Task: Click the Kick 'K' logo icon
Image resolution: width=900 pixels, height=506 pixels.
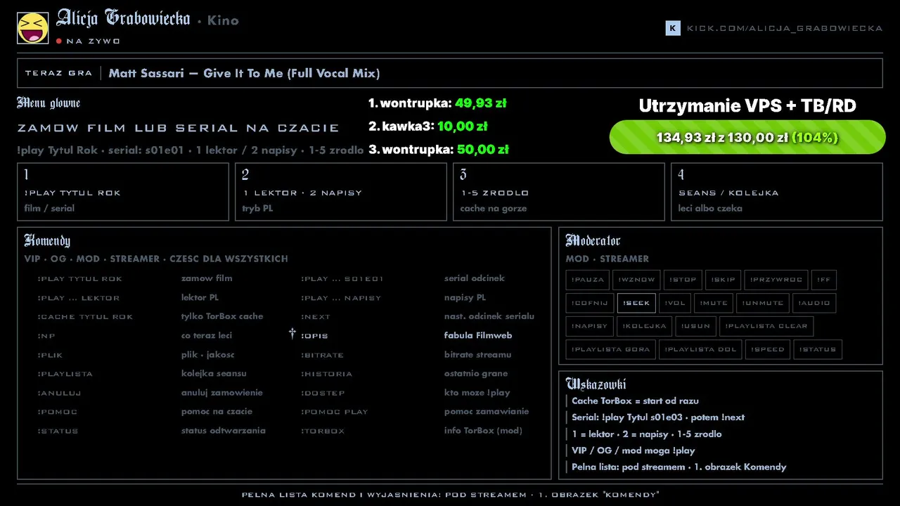Action: 673,28
